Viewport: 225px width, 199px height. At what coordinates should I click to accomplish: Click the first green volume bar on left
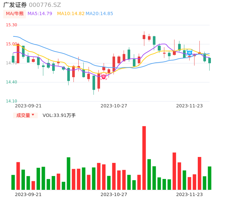(13, 182)
